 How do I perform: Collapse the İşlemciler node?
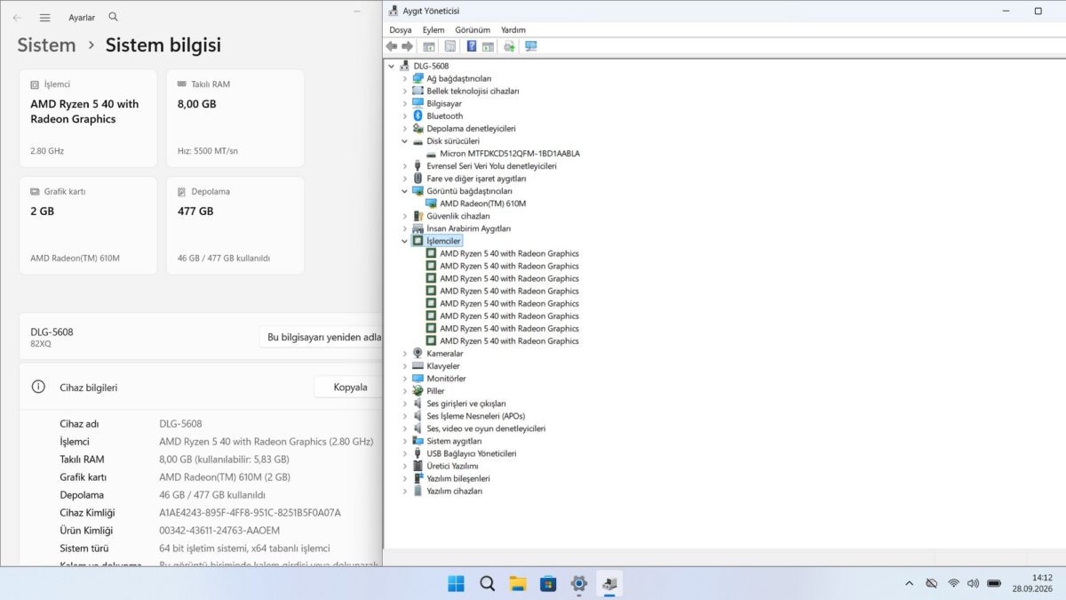405,241
